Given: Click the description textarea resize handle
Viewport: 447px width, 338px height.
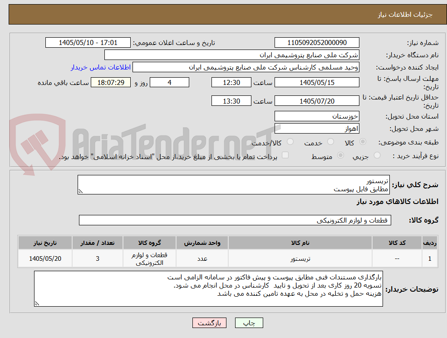Looking at the screenshot, I should click(80, 192).
